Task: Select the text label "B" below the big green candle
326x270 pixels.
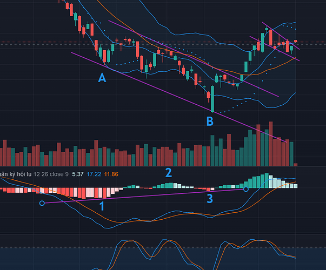Action: pyautogui.click(x=210, y=122)
